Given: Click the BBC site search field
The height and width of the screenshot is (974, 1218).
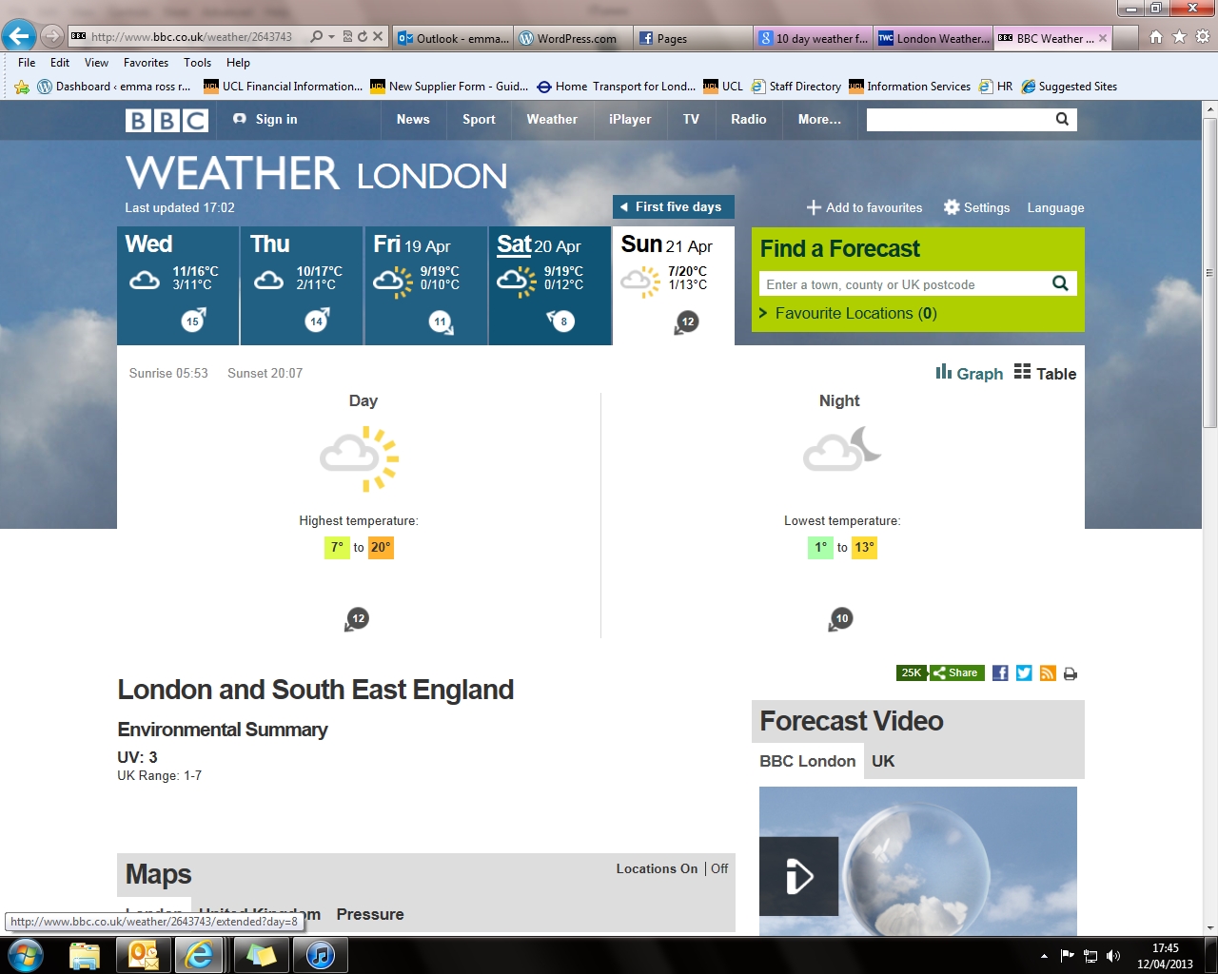Looking at the screenshot, I should click(956, 120).
